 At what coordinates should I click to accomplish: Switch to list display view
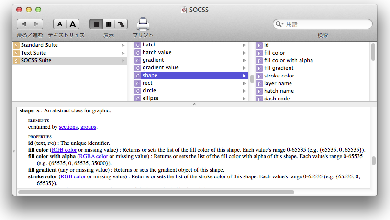click(x=96, y=24)
